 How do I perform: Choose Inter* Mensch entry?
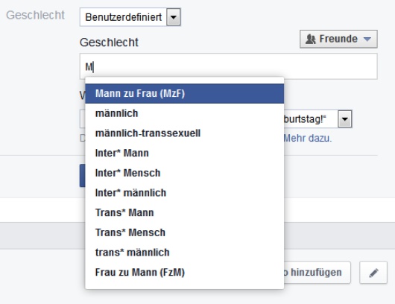(x=184, y=173)
